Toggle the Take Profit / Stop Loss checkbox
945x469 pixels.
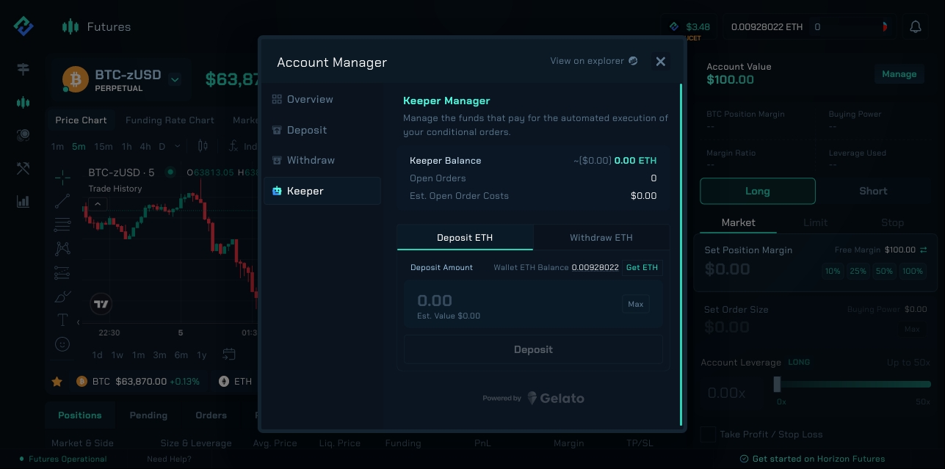708,435
